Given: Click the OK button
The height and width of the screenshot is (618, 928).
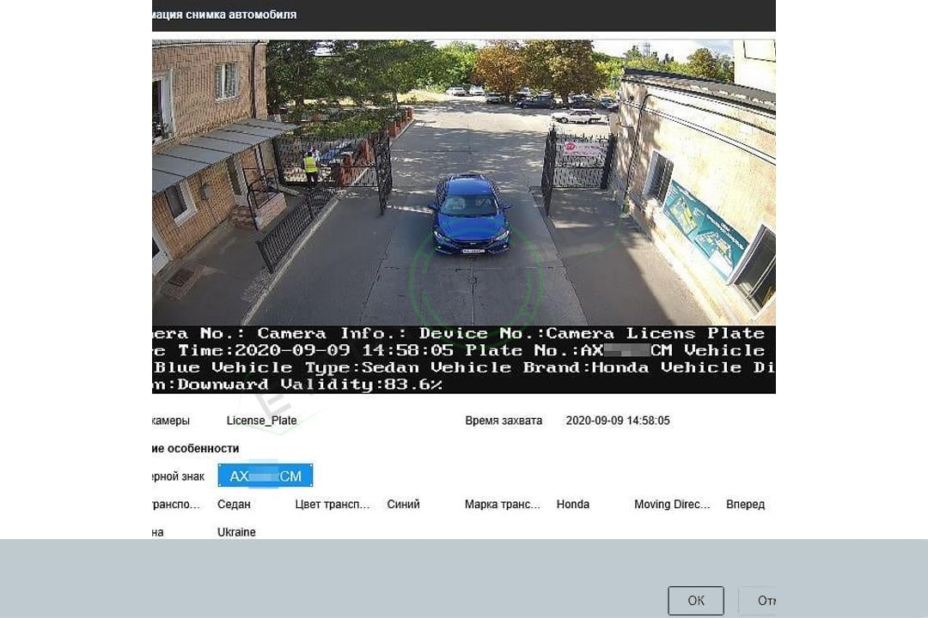Looking at the screenshot, I should click(695, 601).
